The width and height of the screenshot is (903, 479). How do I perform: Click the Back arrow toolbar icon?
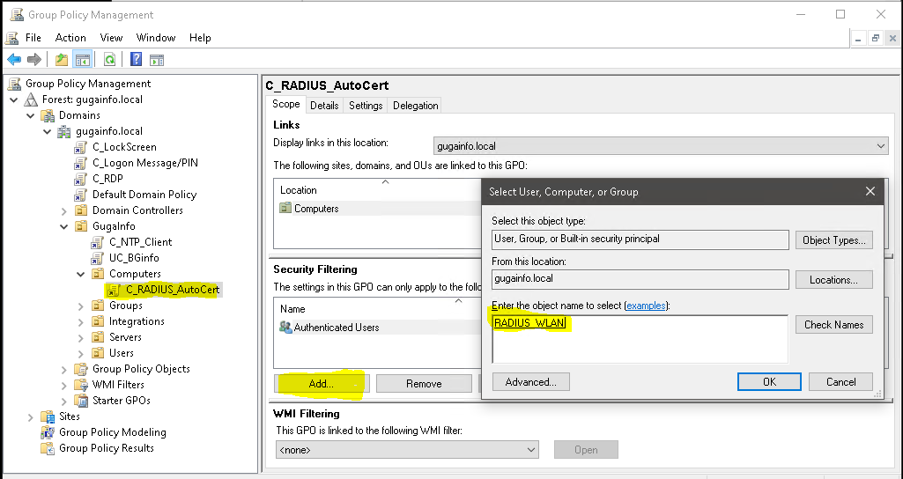pos(14,60)
